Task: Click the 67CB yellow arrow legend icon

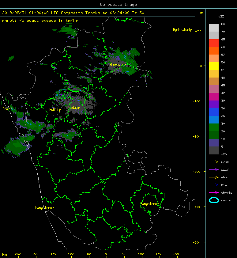Action: tap(214, 162)
